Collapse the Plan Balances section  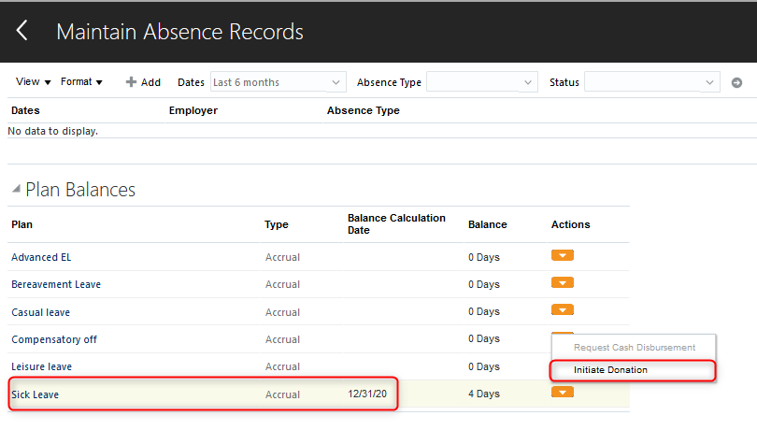tap(16, 190)
